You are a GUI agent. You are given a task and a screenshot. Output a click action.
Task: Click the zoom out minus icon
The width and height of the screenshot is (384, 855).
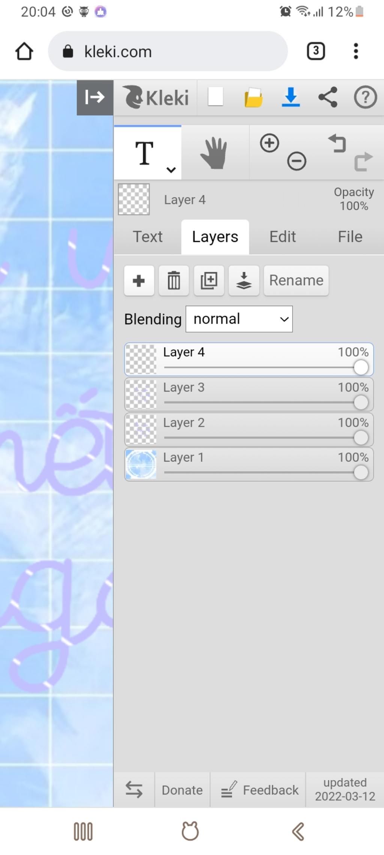(297, 162)
